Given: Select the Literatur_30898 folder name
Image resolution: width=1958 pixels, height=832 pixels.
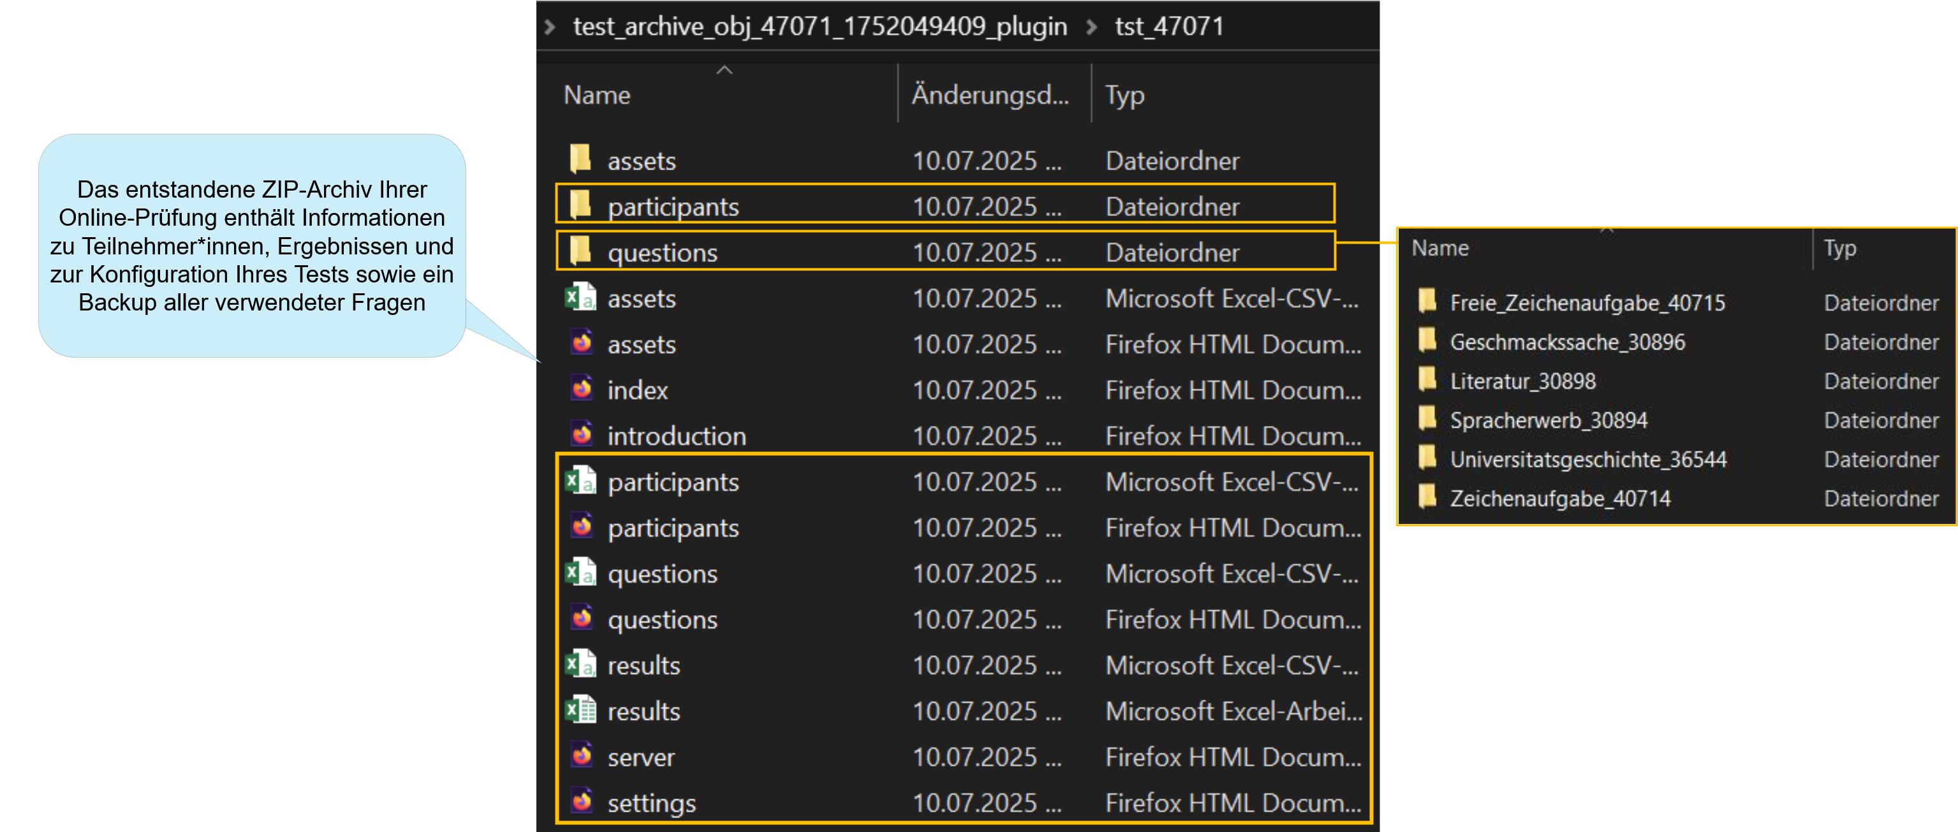Looking at the screenshot, I should tap(1522, 381).
